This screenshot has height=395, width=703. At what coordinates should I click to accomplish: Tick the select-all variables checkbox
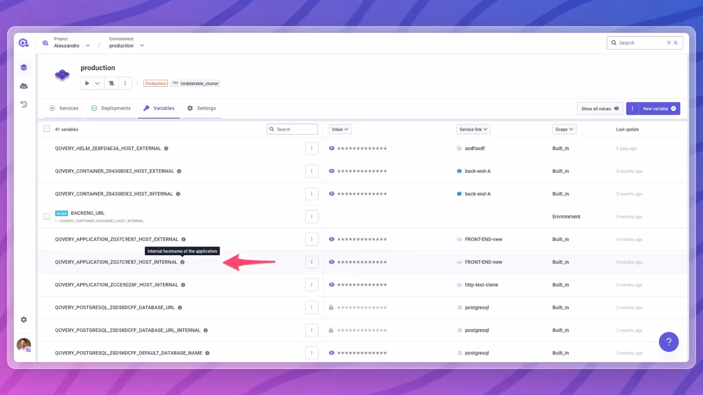click(x=47, y=129)
